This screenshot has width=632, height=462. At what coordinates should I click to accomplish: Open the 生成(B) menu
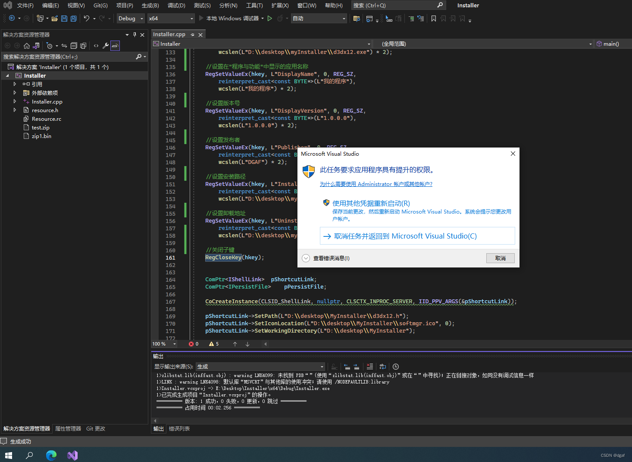(x=150, y=6)
